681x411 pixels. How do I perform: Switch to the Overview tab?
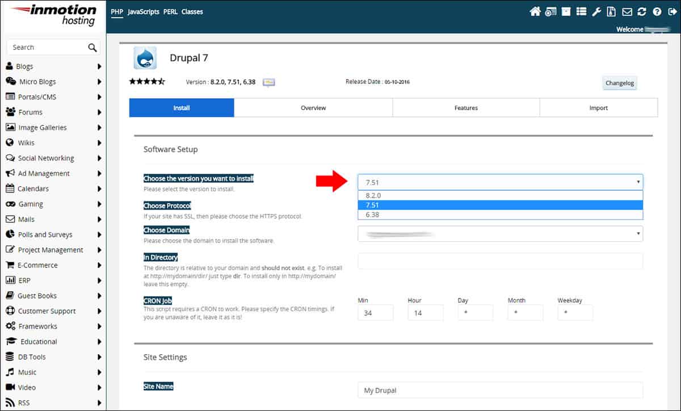313,108
